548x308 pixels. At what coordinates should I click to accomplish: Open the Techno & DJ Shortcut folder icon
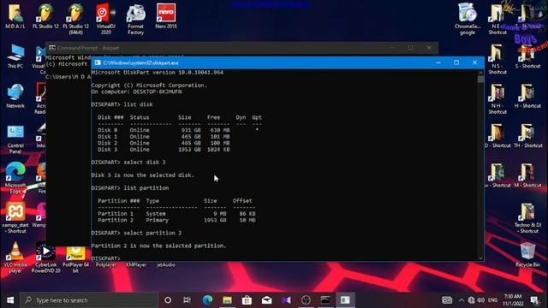527,218
